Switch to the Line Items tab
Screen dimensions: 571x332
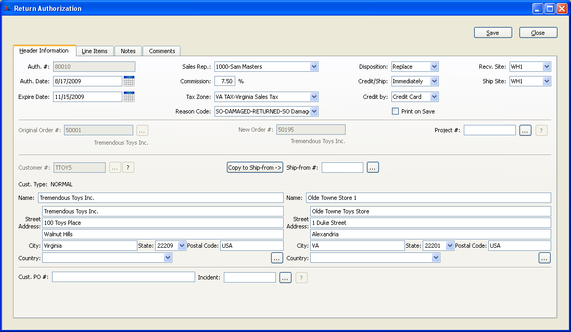95,51
